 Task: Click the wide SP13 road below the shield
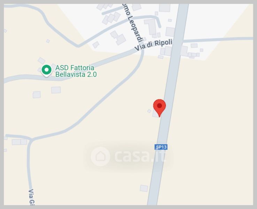click(157, 177)
